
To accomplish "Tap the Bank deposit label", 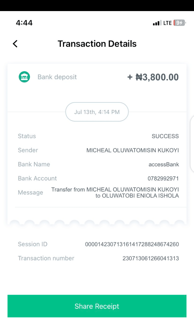I will point(57,77).
